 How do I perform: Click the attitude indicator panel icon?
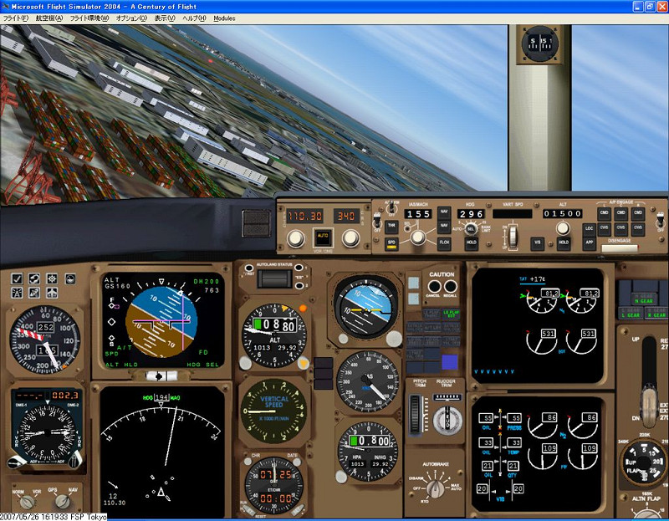[70, 278]
